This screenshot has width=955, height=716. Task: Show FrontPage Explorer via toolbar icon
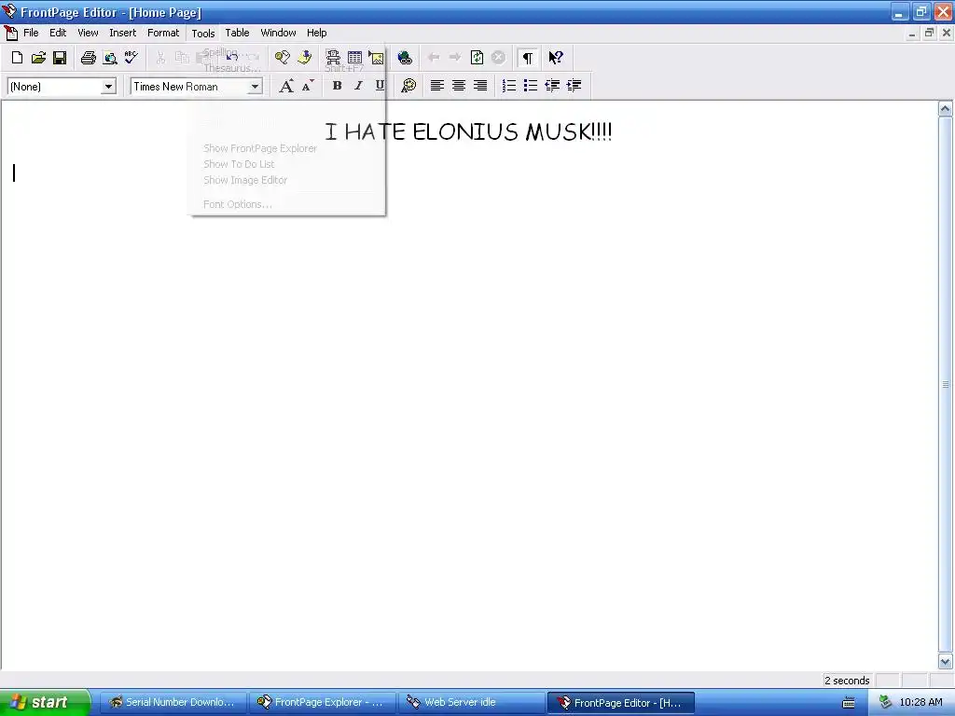tap(282, 58)
